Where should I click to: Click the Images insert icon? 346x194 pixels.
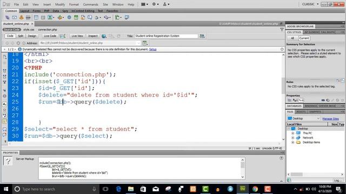[x=51, y=17]
